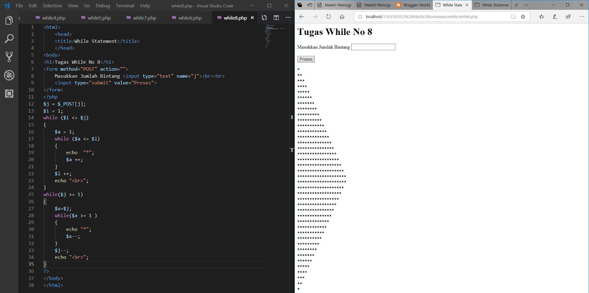Show tab previews dropdown chevron
Screen dimensions: 589x293
(x=526, y=5)
